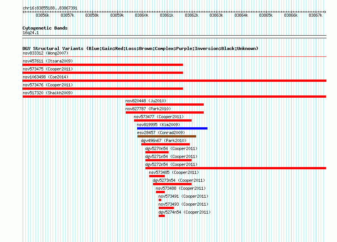Select nsv827787 (Park2010) loss bar
The height and width of the screenshot is (242, 337).
point(165,112)
